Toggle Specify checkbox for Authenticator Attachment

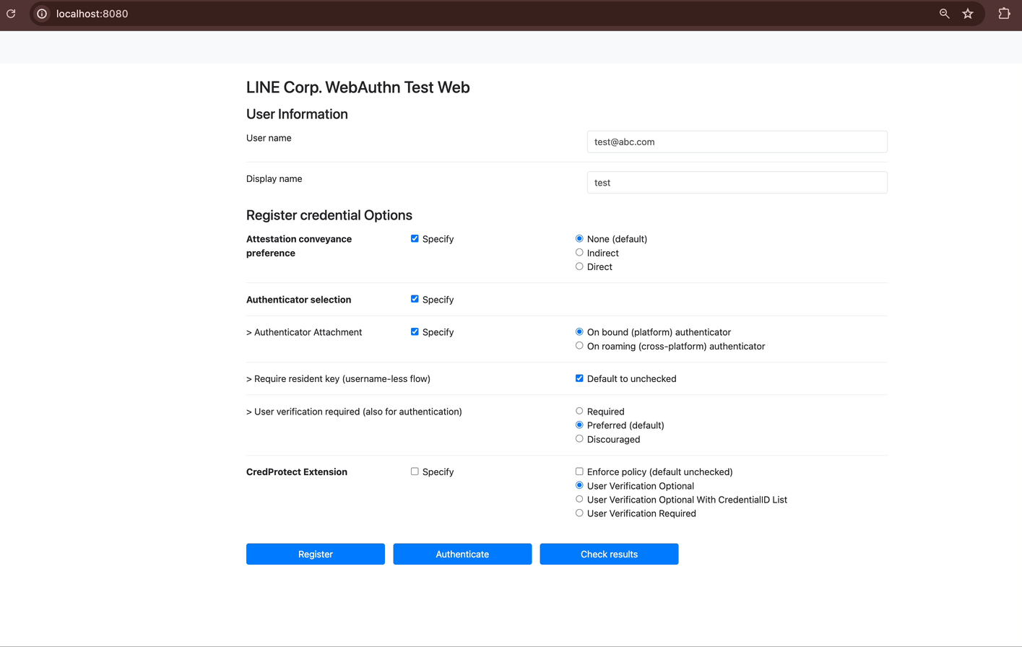415,332
